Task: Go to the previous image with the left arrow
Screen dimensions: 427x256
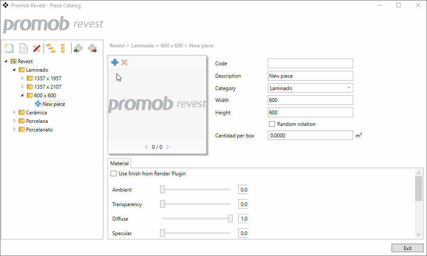Action: 146,147
